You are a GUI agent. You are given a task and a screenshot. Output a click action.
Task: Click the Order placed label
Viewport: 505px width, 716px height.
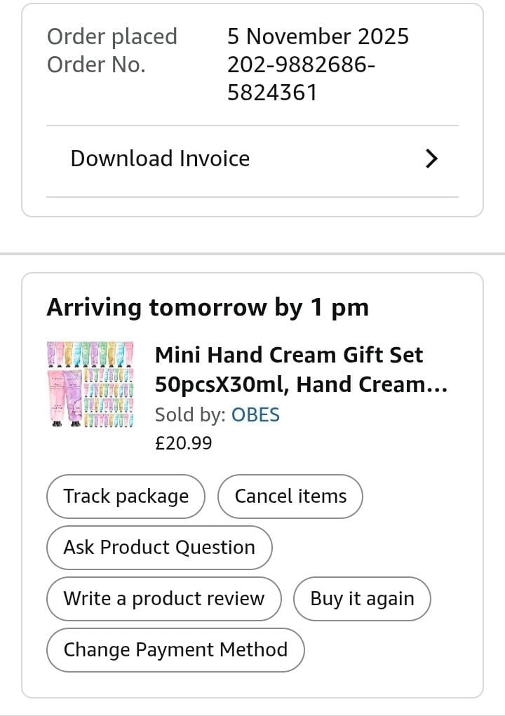click(x=112, y=36)
